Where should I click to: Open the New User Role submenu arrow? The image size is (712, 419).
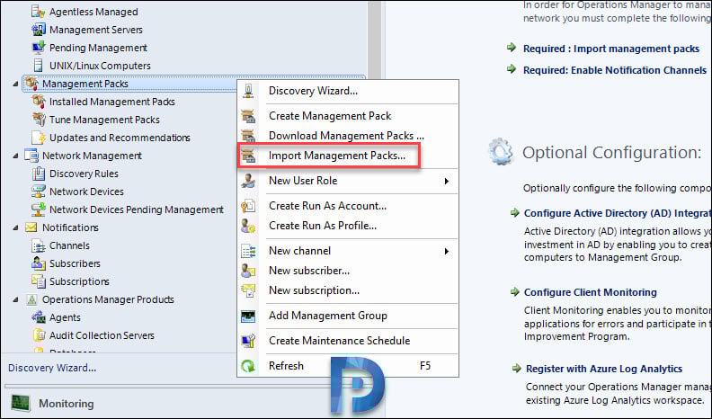[x=447, y=181]
